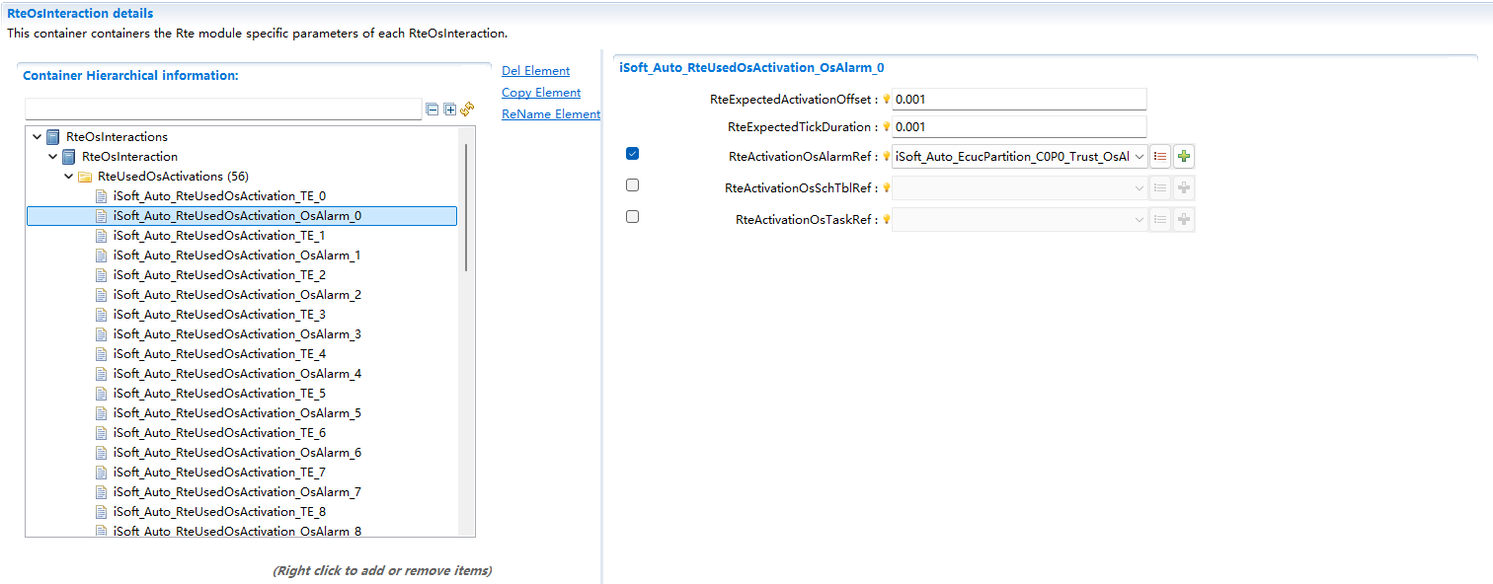Click the expand all tree icon

450,109
